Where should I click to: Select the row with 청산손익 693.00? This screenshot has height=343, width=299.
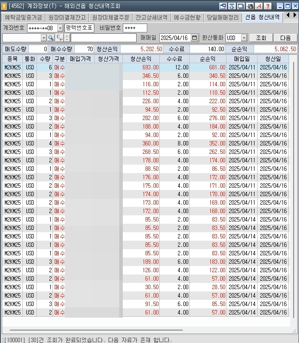pyautogui.click(x=145, y=67)
